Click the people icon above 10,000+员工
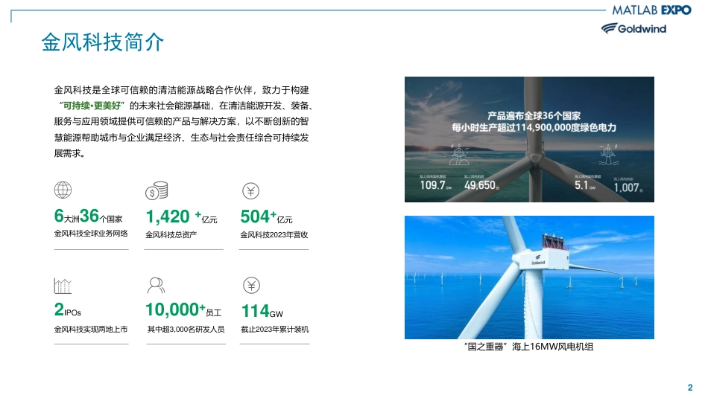The height and width of the screenshot is (398, 708). (157, 286)
